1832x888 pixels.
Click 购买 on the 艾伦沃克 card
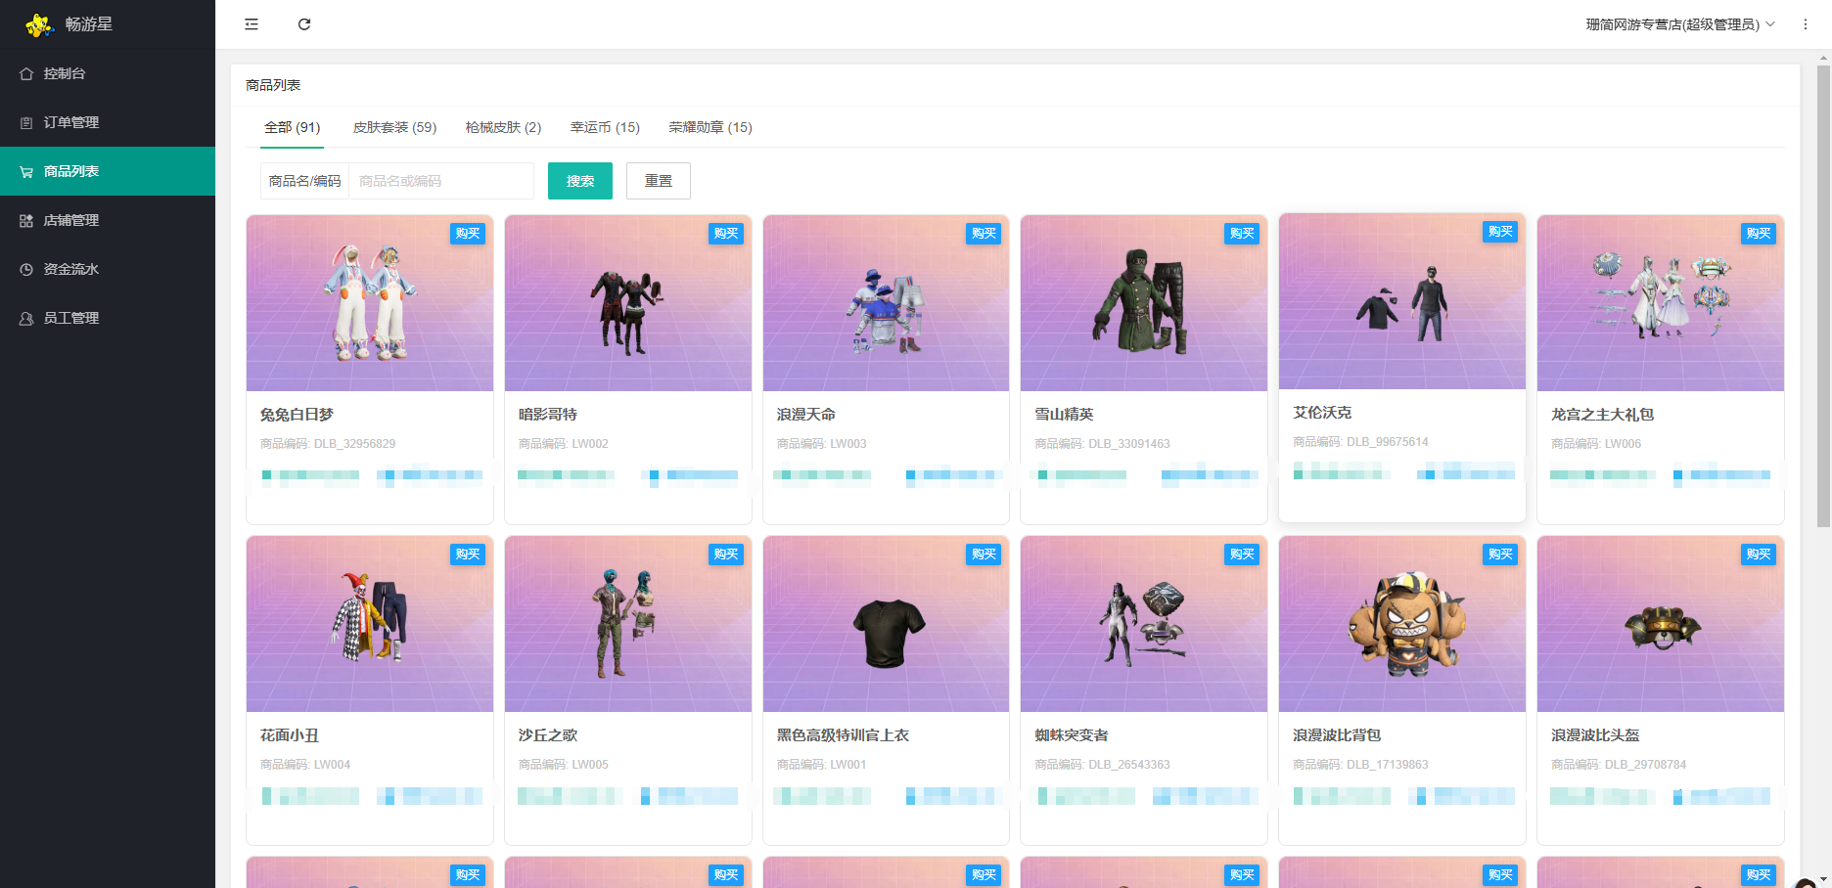(1500, 232)
